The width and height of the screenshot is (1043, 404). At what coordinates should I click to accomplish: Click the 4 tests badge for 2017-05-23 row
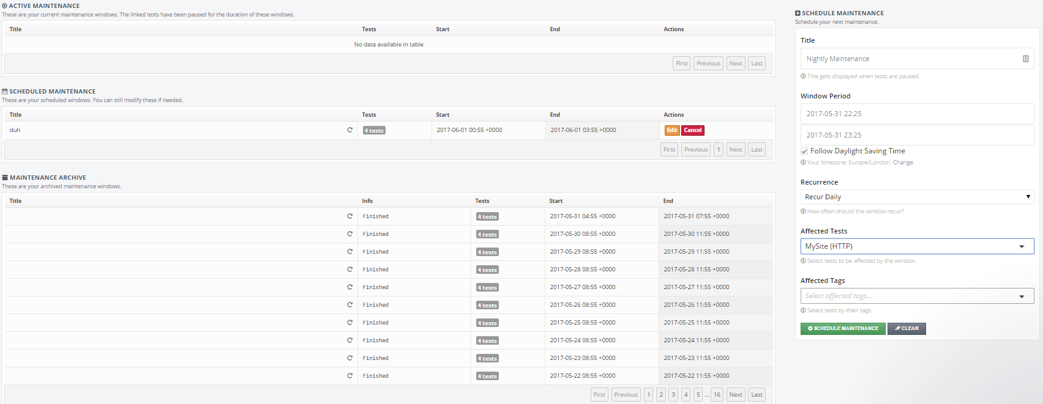pyautogui.click(x=487, y=359)
